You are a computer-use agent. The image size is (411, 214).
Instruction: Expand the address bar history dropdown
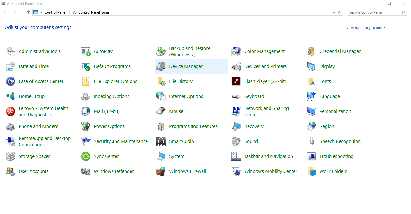(x=334, y=12)
